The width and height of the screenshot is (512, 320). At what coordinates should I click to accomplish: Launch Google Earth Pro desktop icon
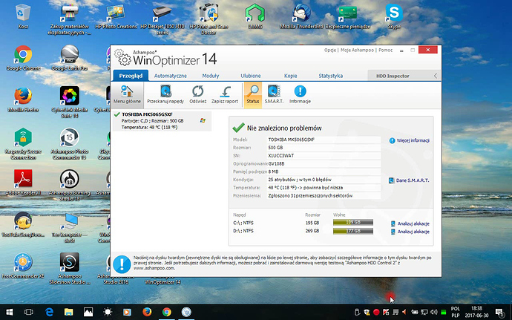69,58
